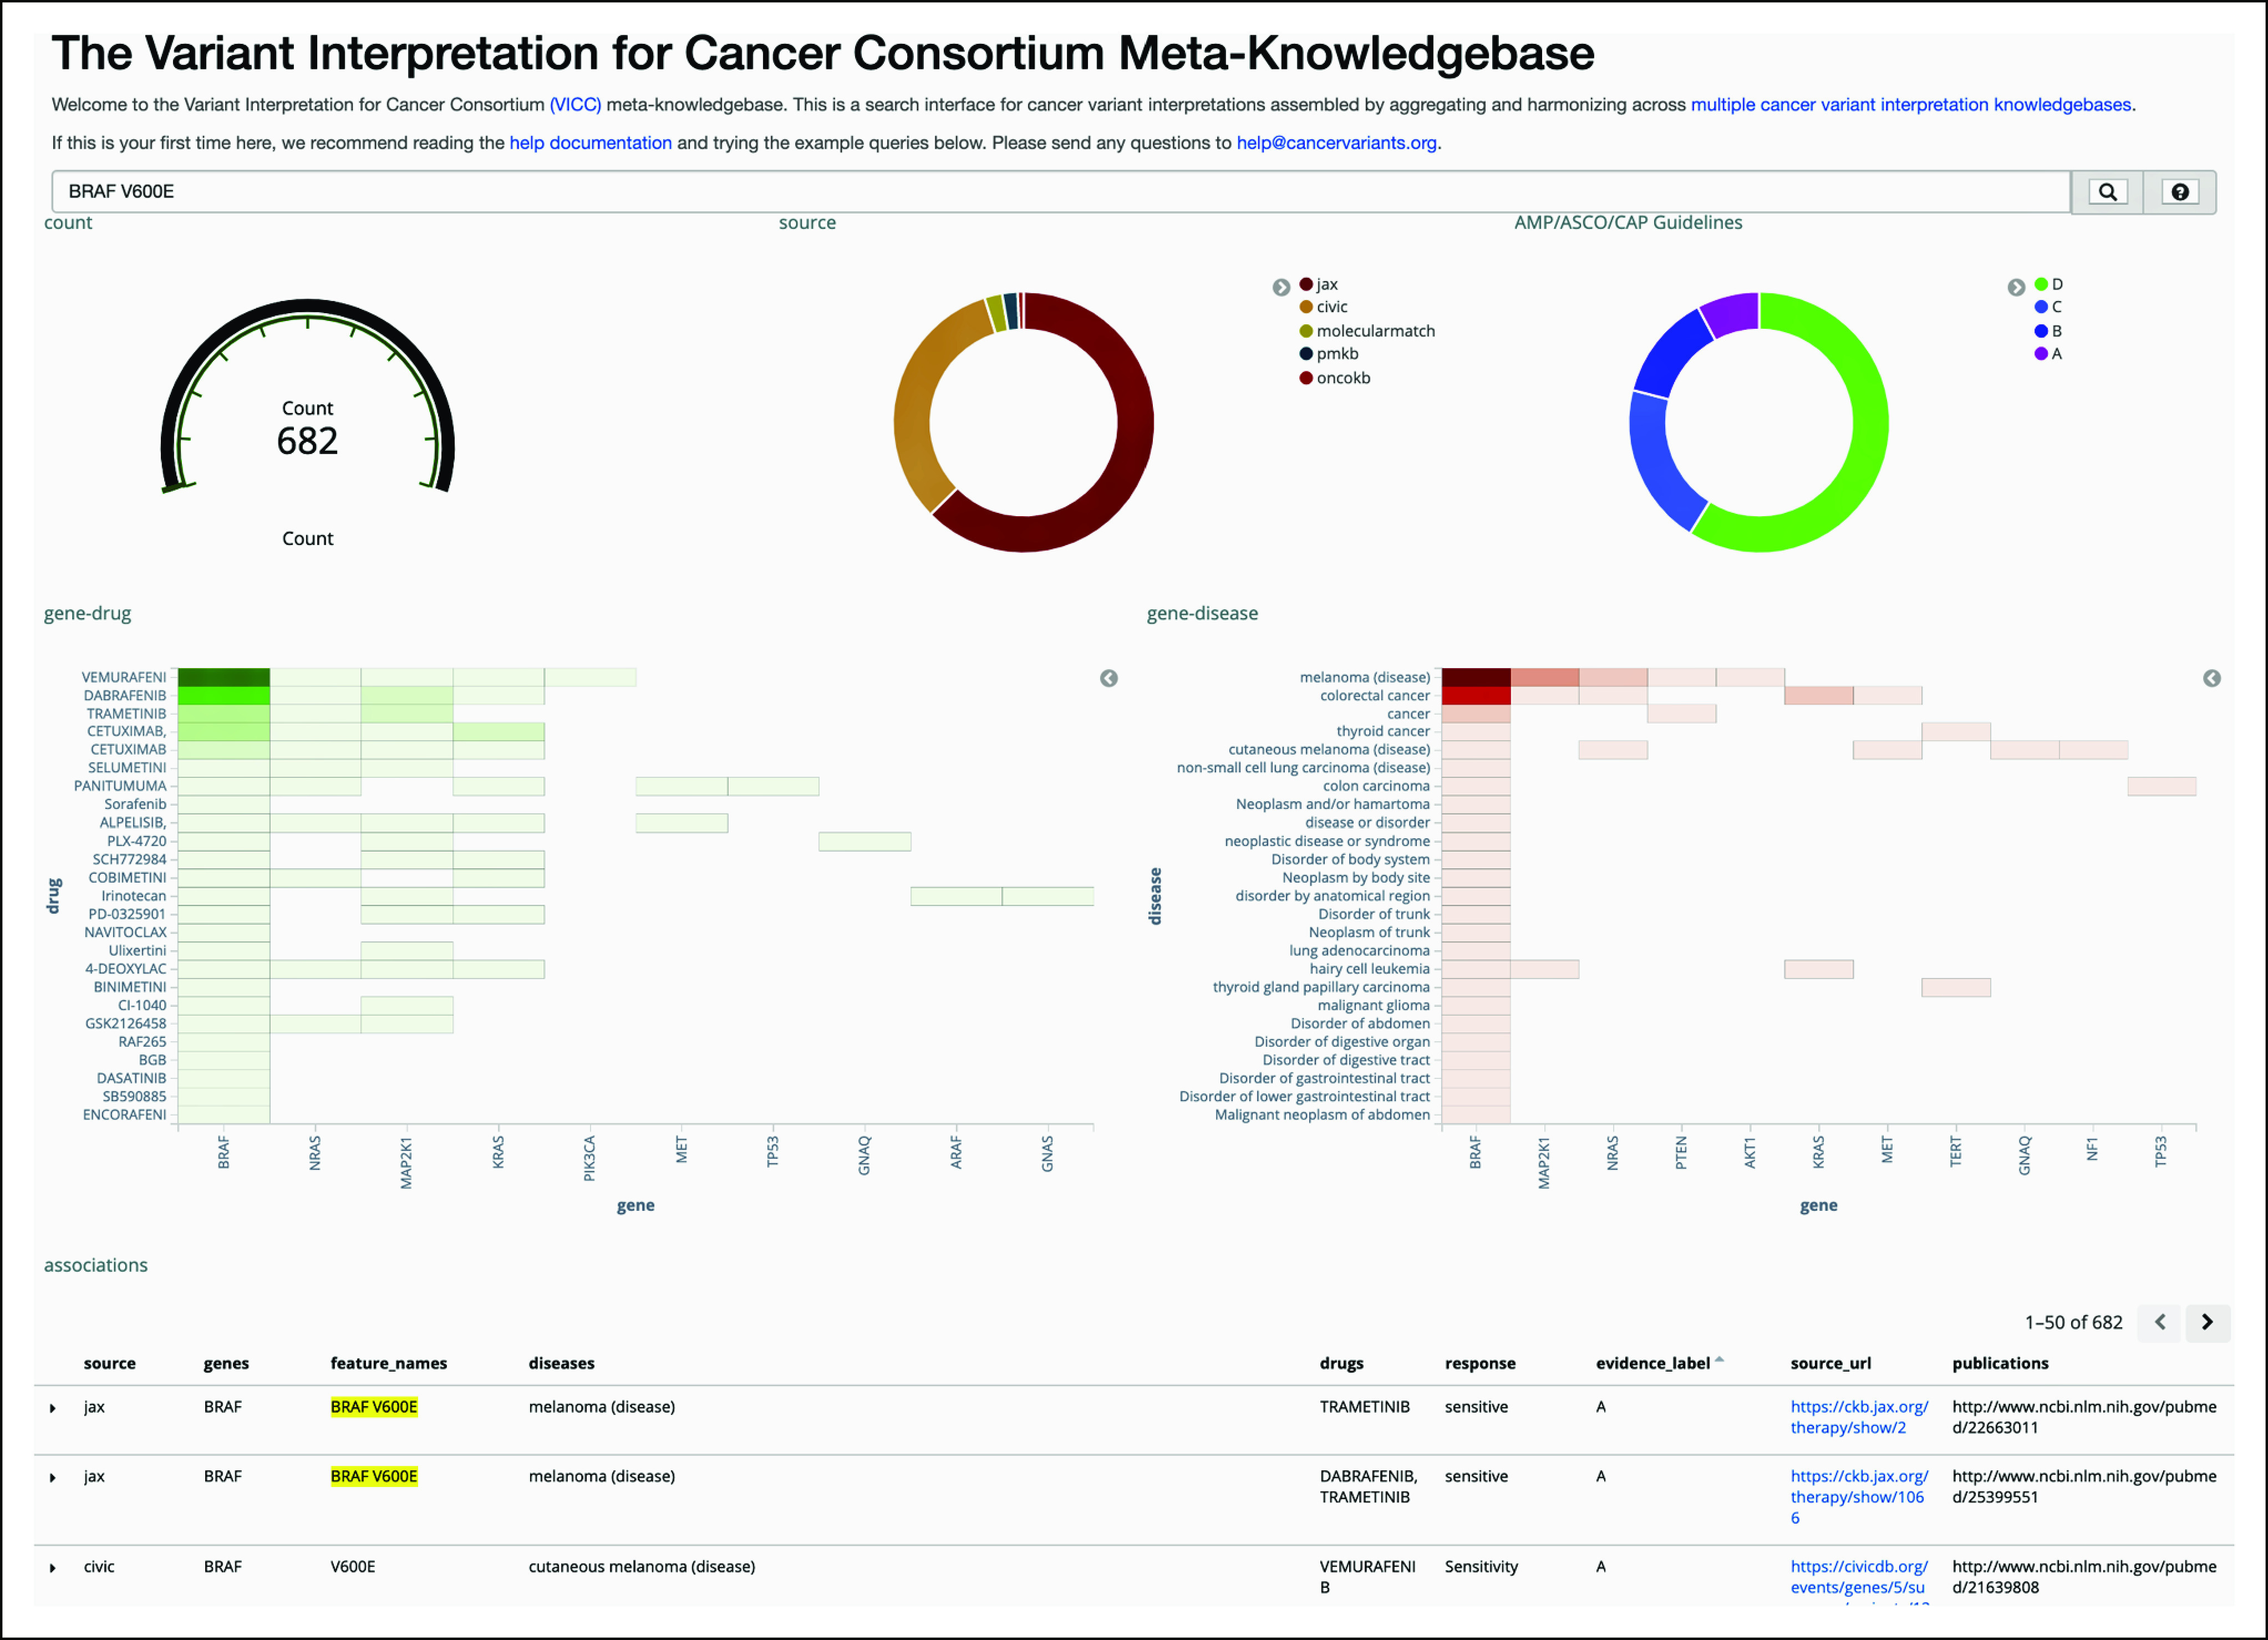
Task: Open the help documentation link
Action: (590, 143)
